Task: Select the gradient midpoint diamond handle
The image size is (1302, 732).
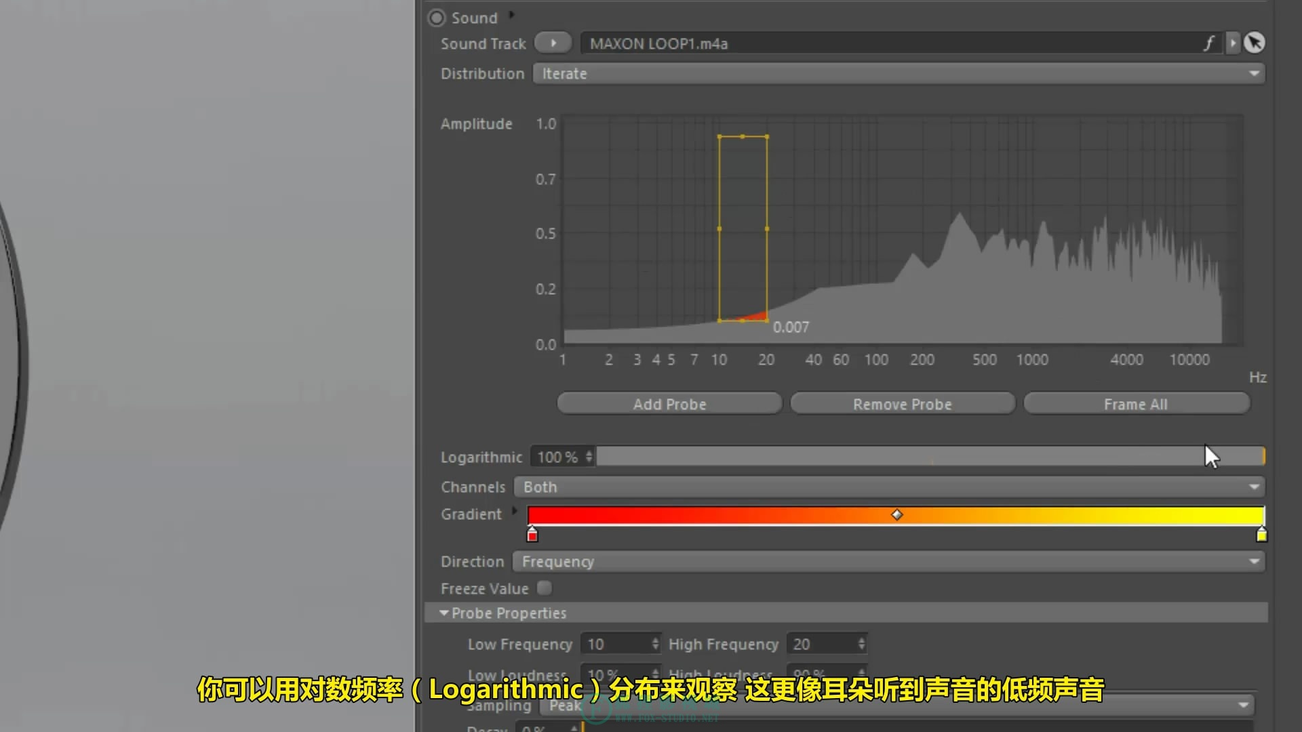Action: [896, 515]
